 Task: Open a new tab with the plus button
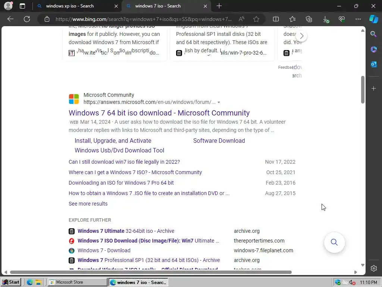(219, 6)
